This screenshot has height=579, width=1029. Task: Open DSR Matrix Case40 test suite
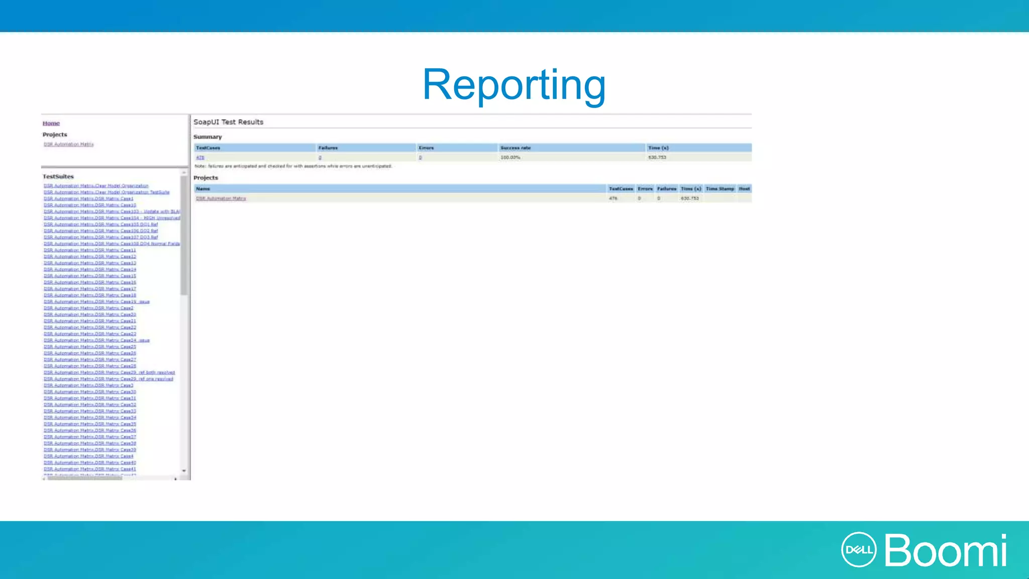point(89,462)
